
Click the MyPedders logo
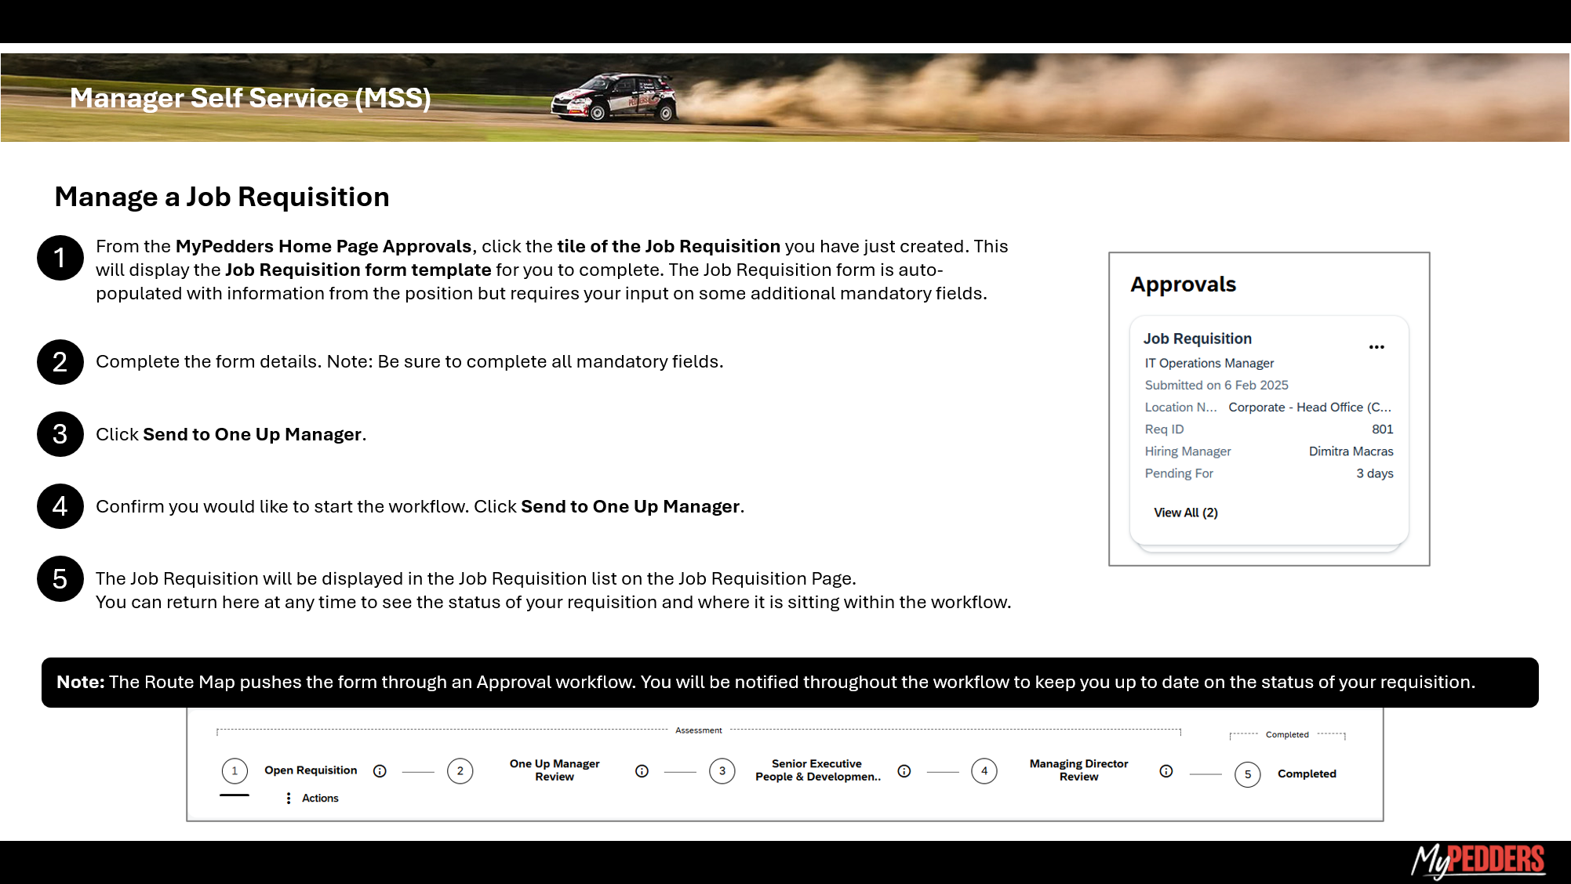(1478, 861)
